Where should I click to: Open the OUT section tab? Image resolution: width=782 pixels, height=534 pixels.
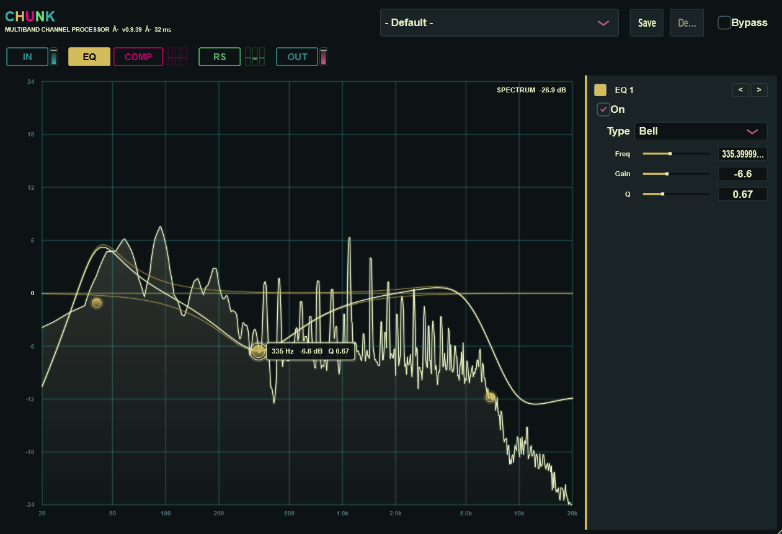(297, 56)
